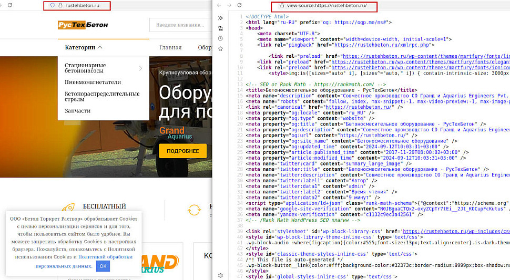Screen dimensions: 510x280
Task: Click the ПОДРОБНЕЕ button on banner
Action: pos(183,151)
